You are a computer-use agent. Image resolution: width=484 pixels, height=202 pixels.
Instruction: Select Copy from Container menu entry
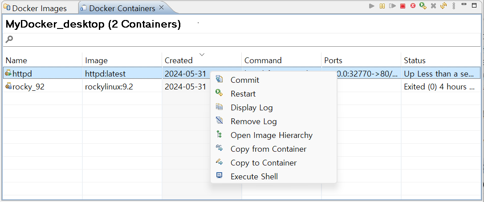pos(268,149)
